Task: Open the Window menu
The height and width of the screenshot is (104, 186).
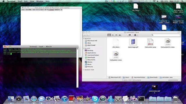Action: (x=40, y=1)
